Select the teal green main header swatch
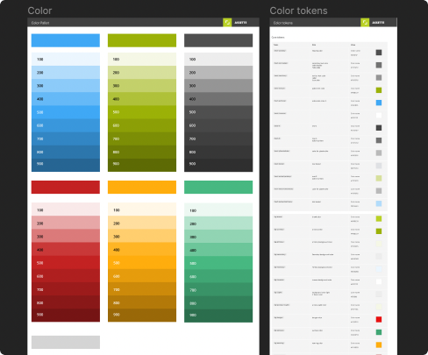 coord(218,187)
